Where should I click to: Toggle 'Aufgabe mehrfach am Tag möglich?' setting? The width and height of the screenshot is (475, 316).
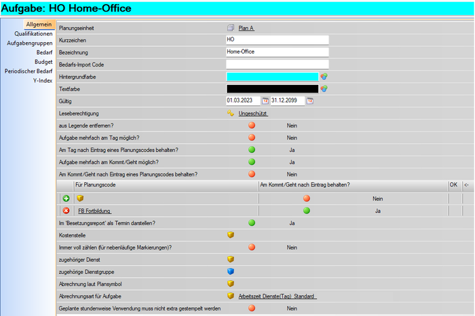pyautogui.click(x=252, y=138)
